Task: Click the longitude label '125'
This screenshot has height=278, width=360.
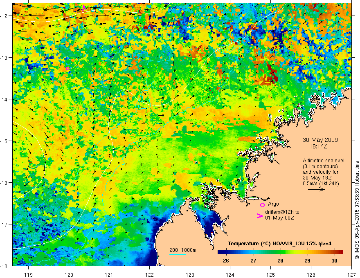Action: [x=271, y=275]
